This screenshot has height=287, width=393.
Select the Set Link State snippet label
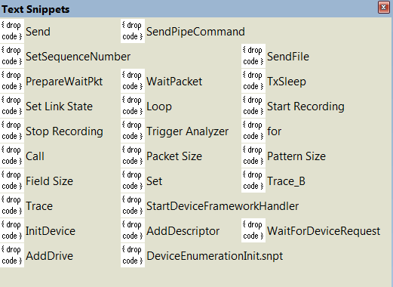click(60, 106)
